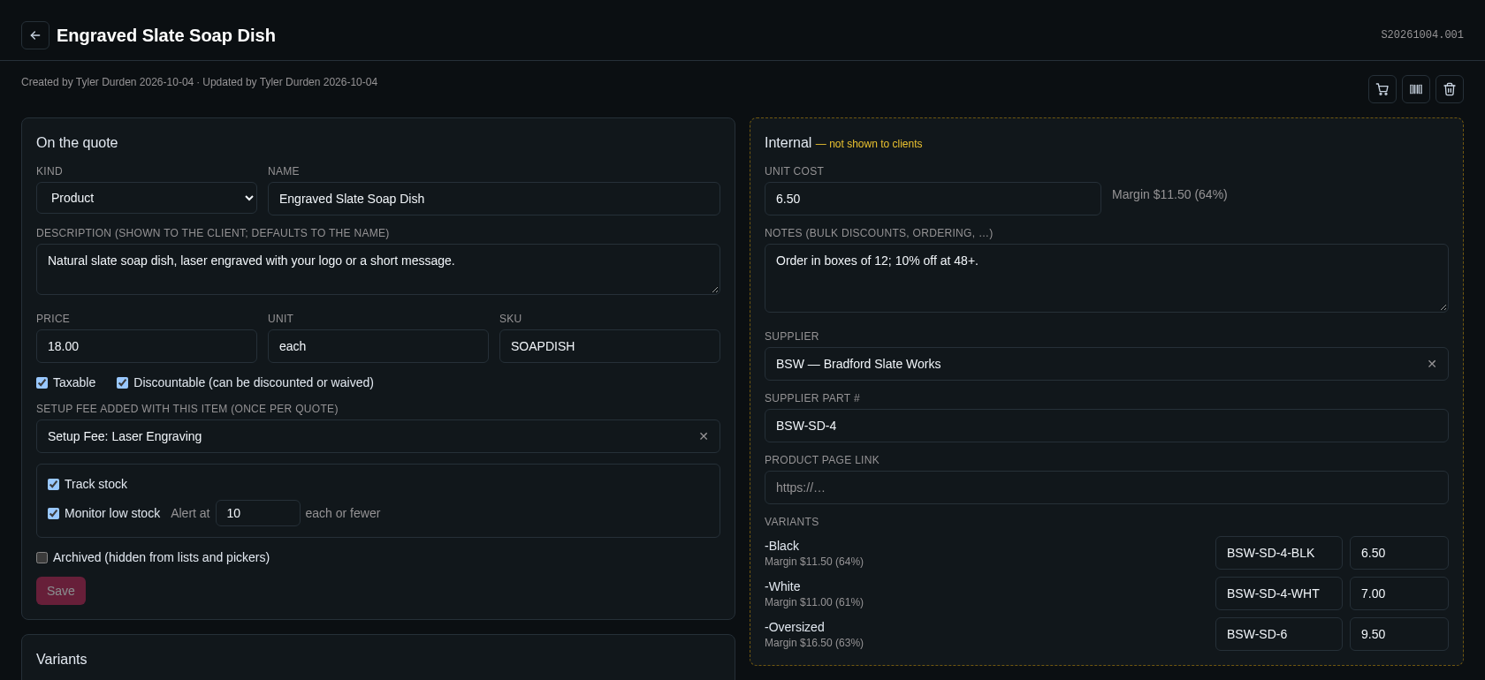This screenshot has width=1485, height=680.
Task: Edit the Supplier Part # field
Action: coord(1107,426)
